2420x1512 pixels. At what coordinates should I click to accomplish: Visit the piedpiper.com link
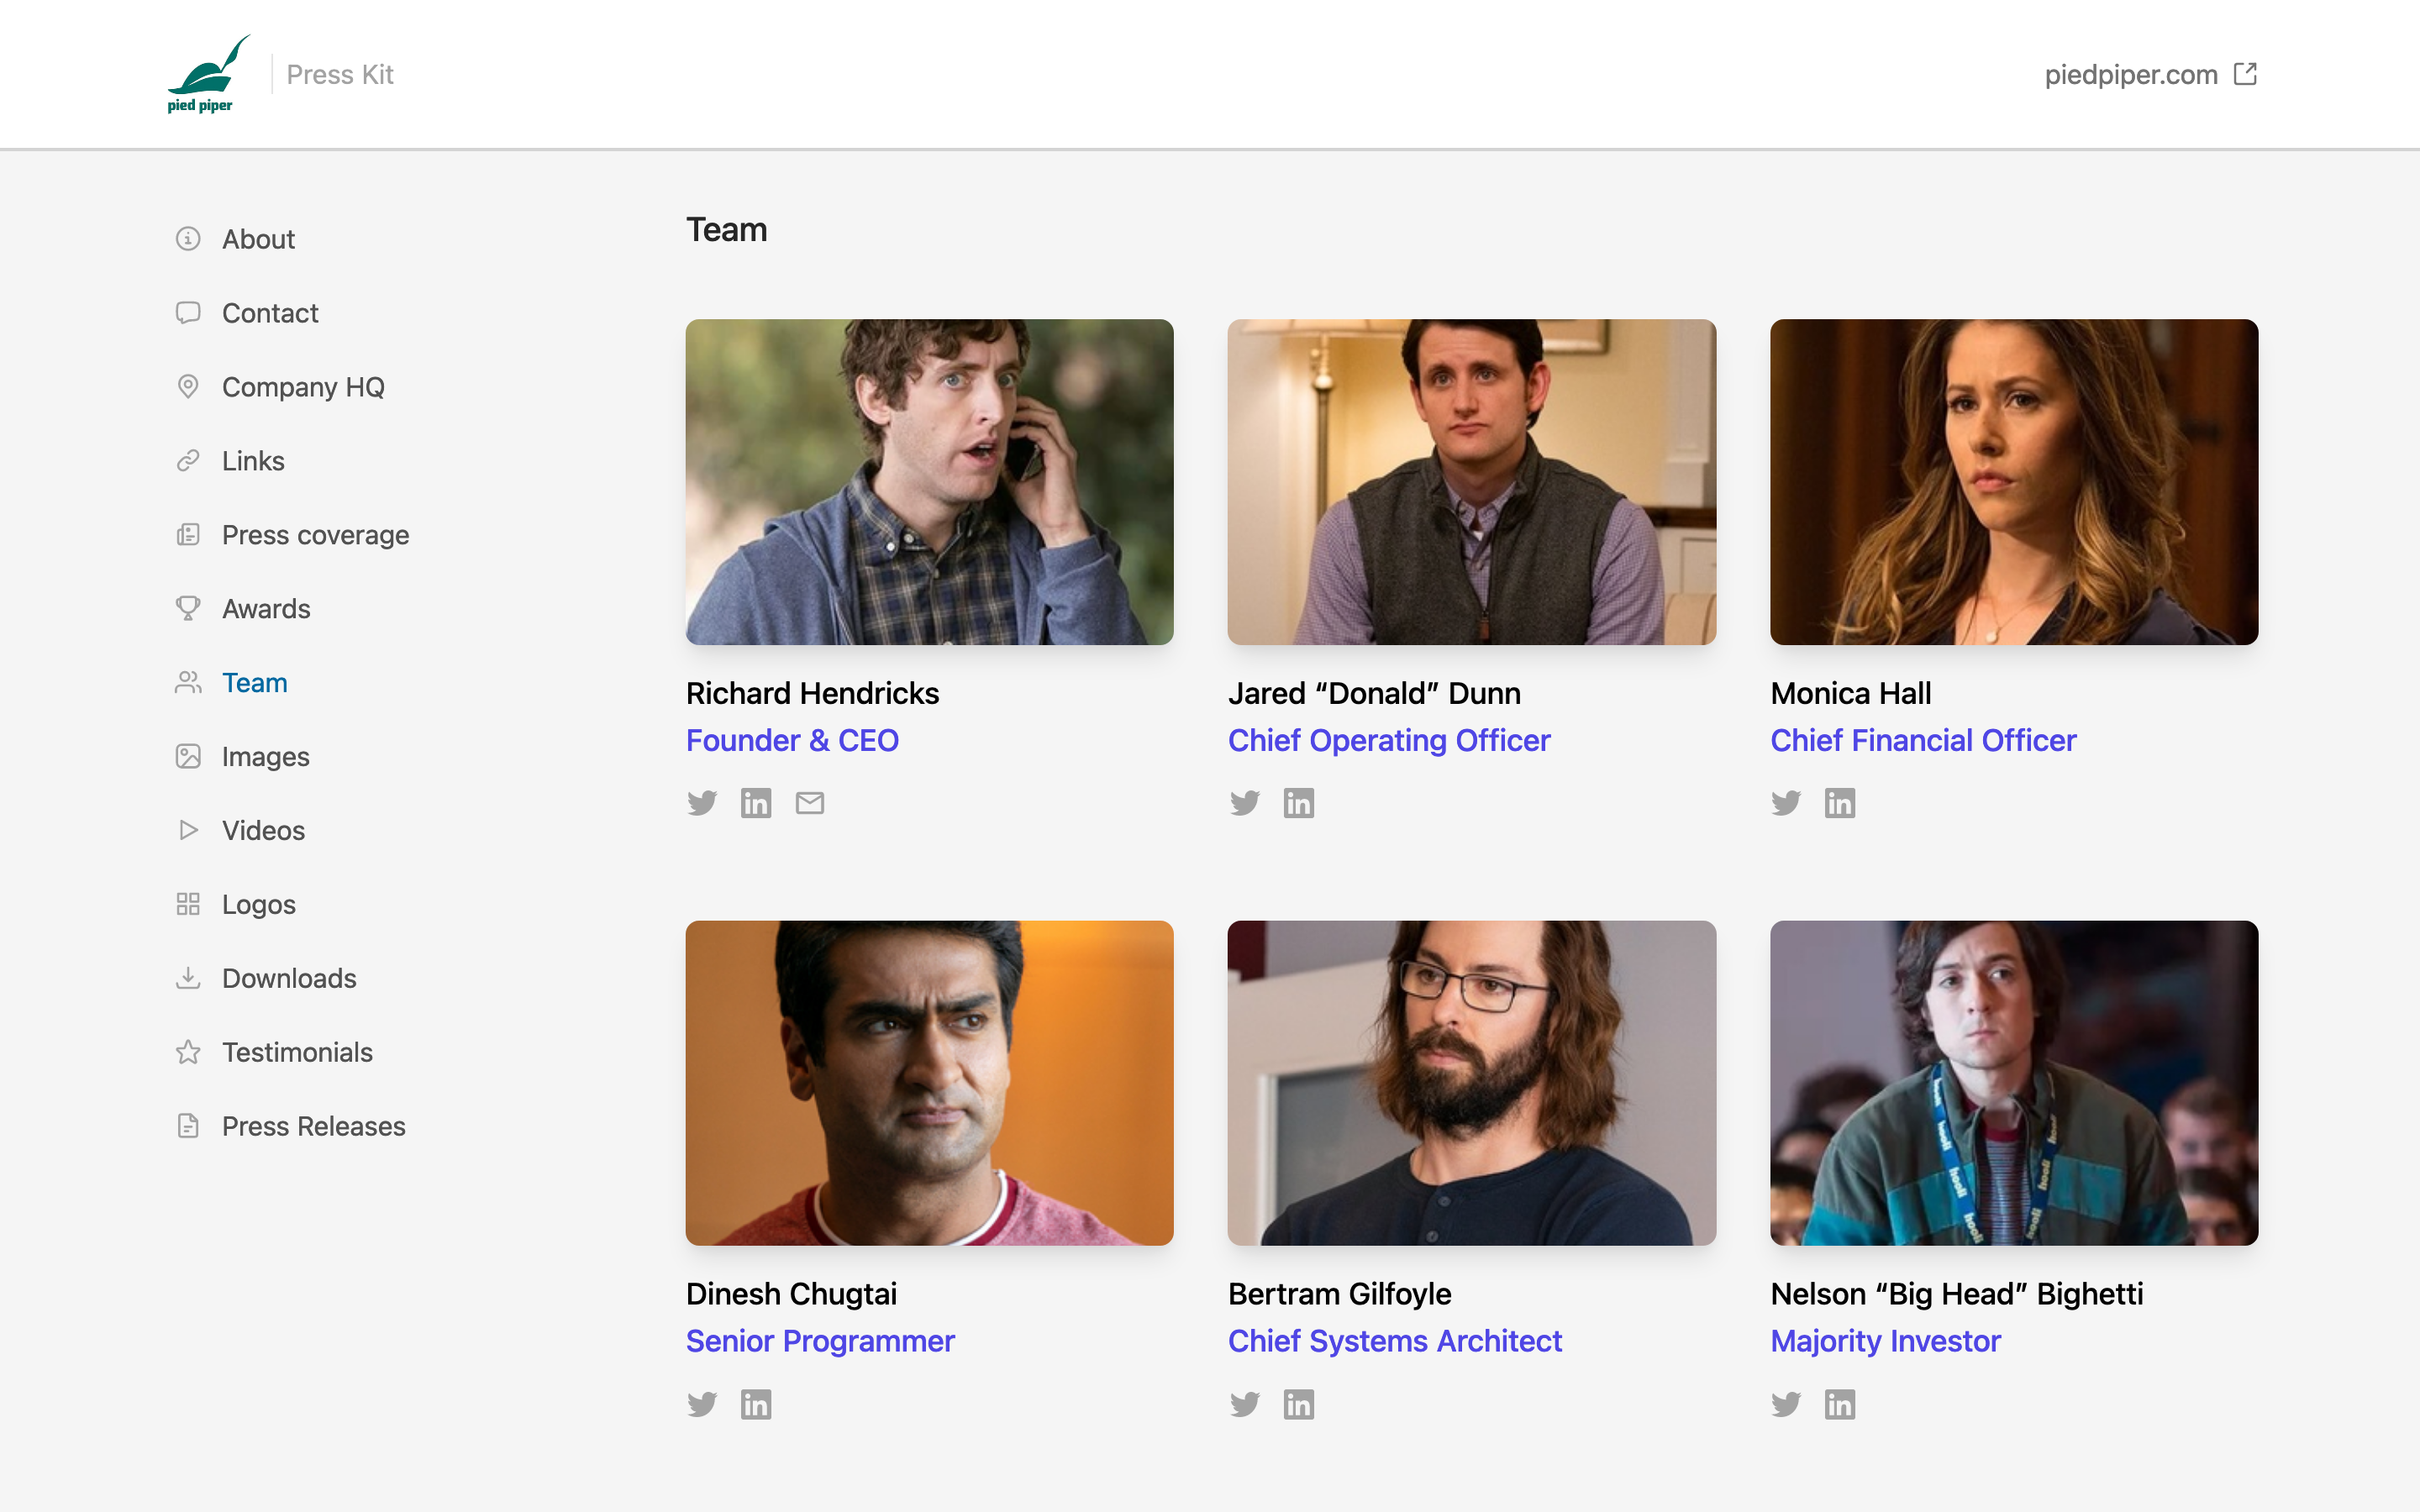point(2131,74)
